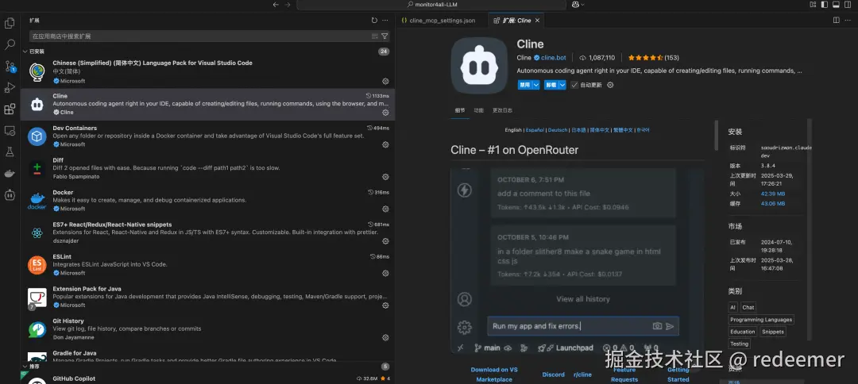Select the features tab on Cline page

pyautogui.click(x=479, y=109)
